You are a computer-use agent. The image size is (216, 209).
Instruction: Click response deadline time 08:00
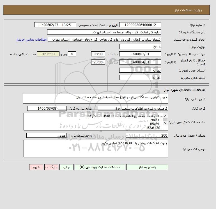(98, 54)
